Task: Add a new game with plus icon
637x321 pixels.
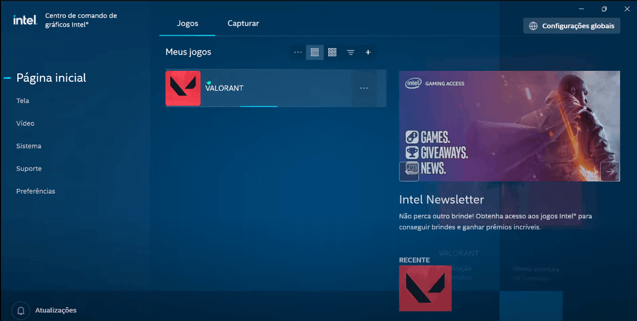Action: coord(368,53)
